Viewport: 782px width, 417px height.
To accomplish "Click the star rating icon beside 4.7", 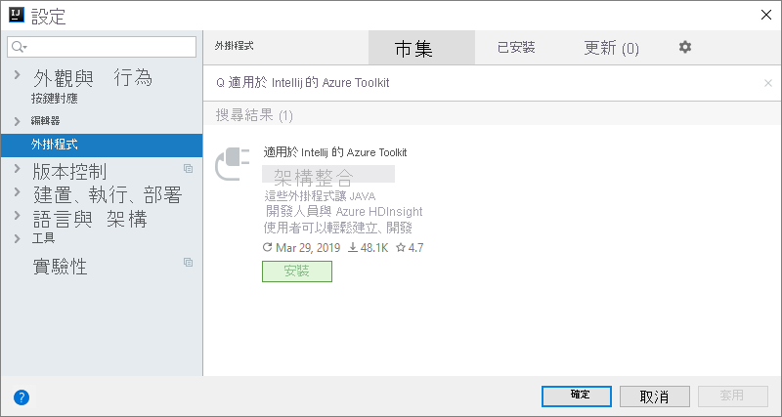I will pos(401,247).
